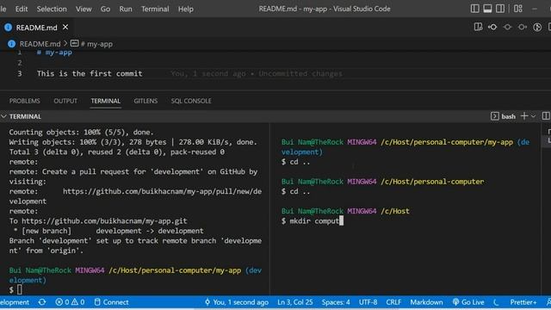
Task: Focus the left terminal prompt cursor
Action: (x=20, y=289)
